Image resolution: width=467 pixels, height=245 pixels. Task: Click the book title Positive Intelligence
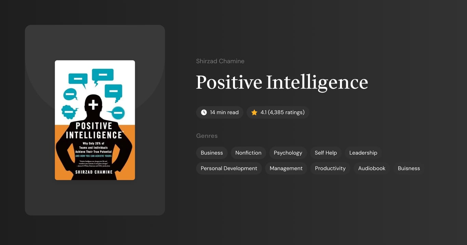(282, 82)
